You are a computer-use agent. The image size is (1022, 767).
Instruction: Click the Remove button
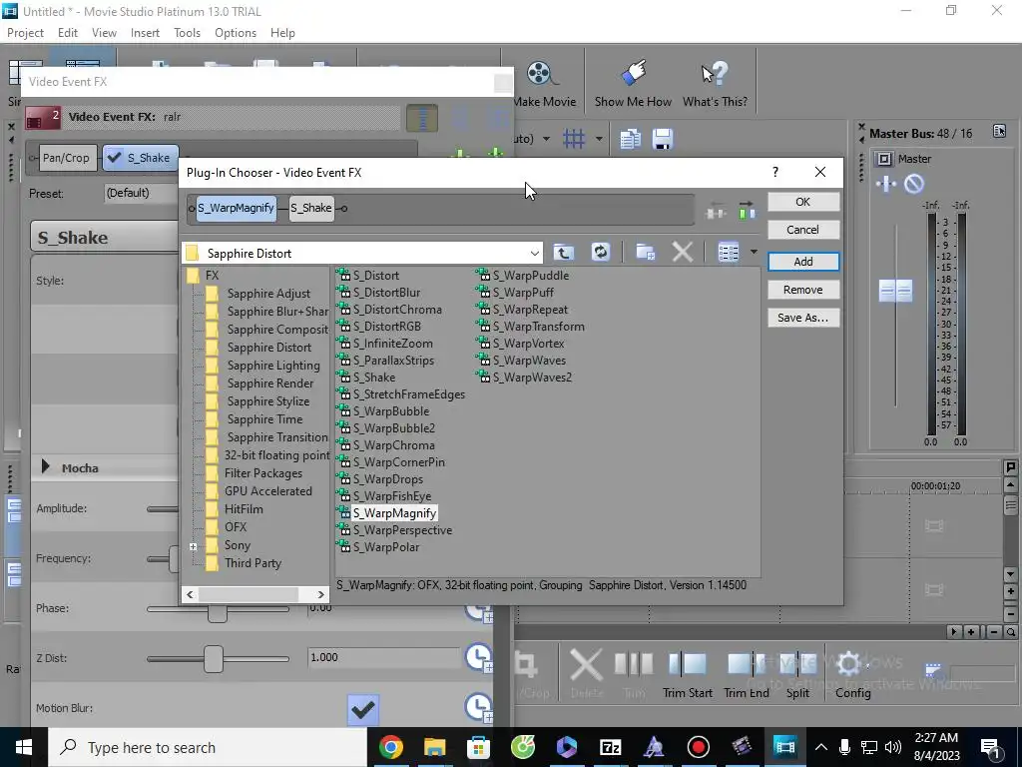point(803,290)
